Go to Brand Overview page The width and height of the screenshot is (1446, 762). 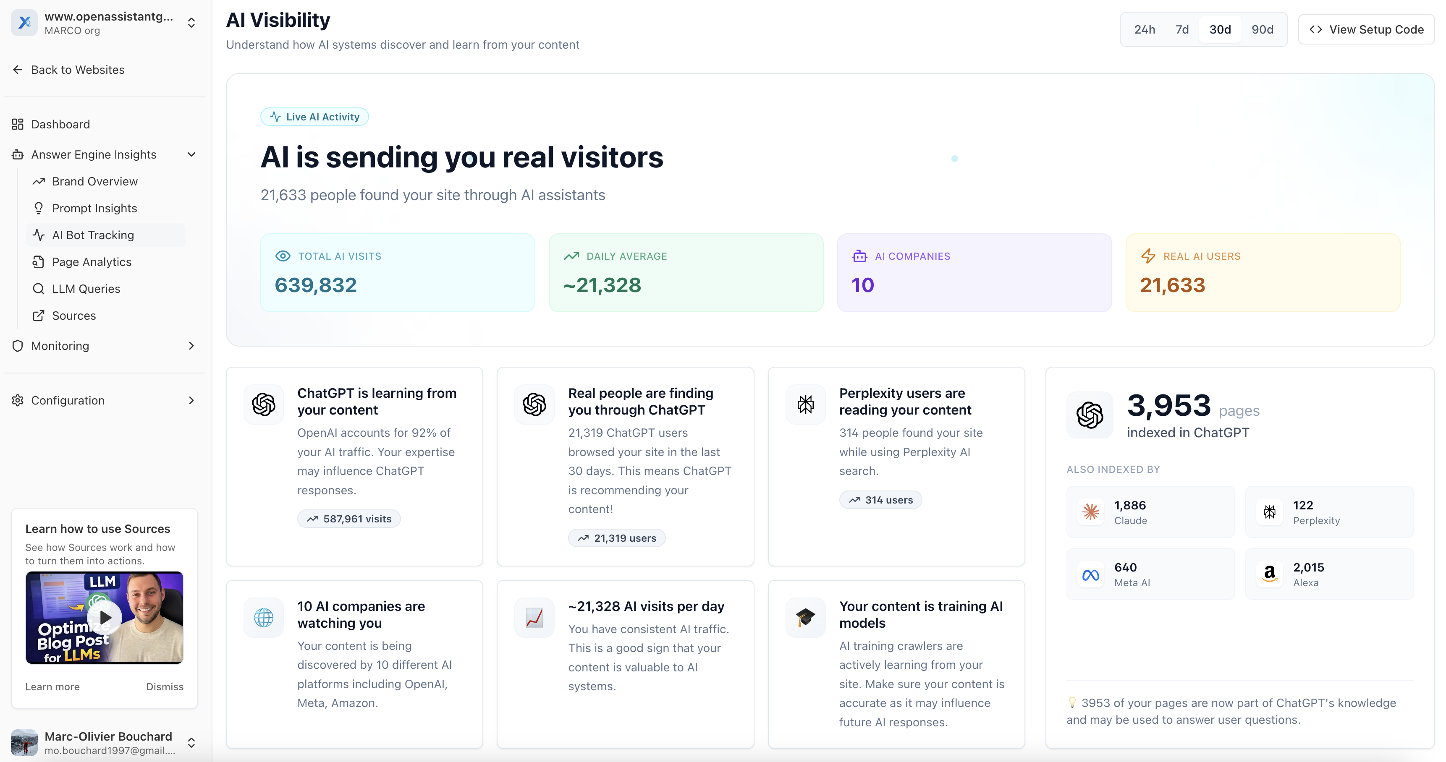pyautogui.click(x=94, y=181)
